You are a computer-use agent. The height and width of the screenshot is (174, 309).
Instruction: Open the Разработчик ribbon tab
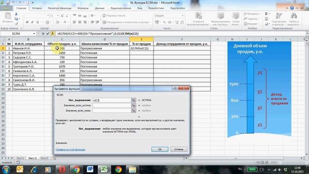[x=156, y=8]
